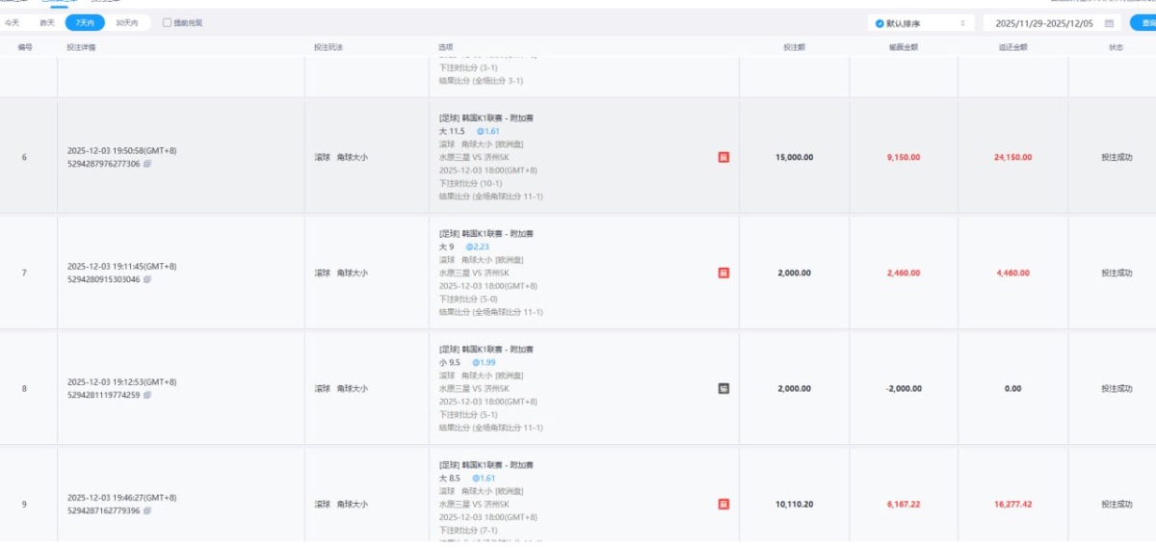Screen dimensions: 1156x548
Task: Click the blue 查询 search button
Action: 1143,23
